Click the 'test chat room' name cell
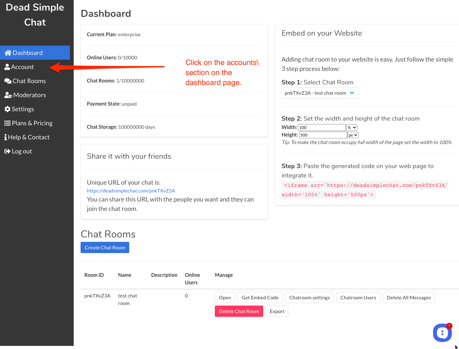The image size is (459, 349). pos(127,299)
